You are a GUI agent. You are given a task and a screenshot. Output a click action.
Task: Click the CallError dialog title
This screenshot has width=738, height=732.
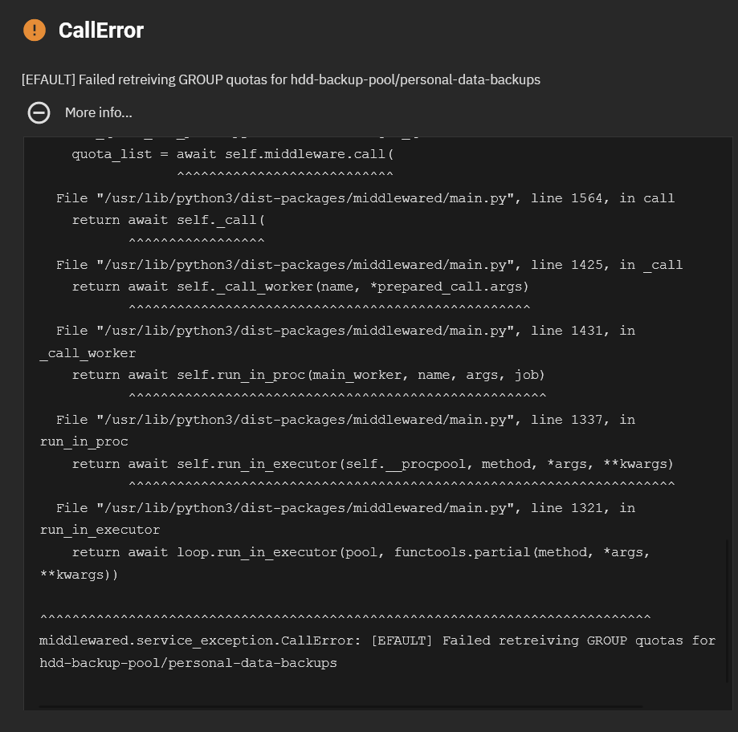[x=100, y=31]
